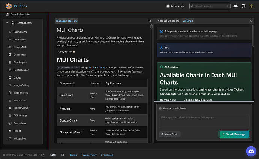Open the floating Discord chat button
This screenshot has width=259, height=159.
pos(251,151)
